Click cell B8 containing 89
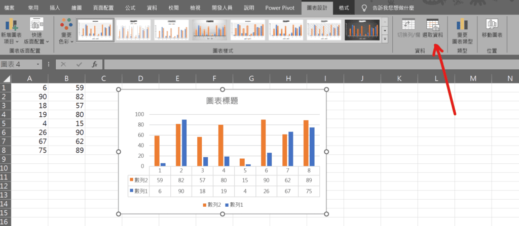 (x=66, y=150)
